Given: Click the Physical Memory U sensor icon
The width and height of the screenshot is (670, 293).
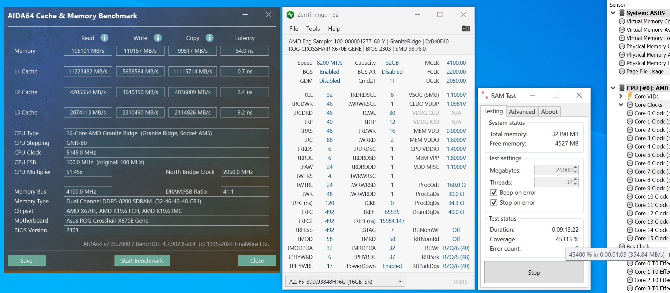Looking at the screenshot, I should point(622,46).
